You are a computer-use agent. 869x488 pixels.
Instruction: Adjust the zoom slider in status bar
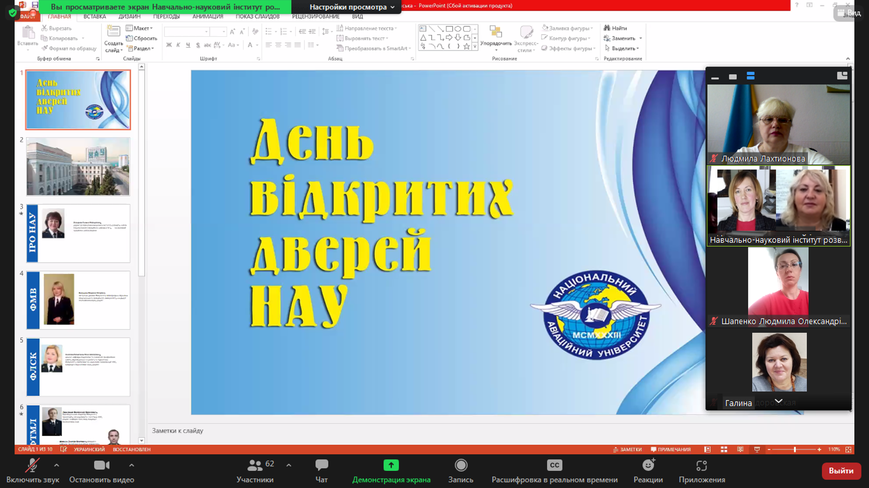[x=794, y=449]
